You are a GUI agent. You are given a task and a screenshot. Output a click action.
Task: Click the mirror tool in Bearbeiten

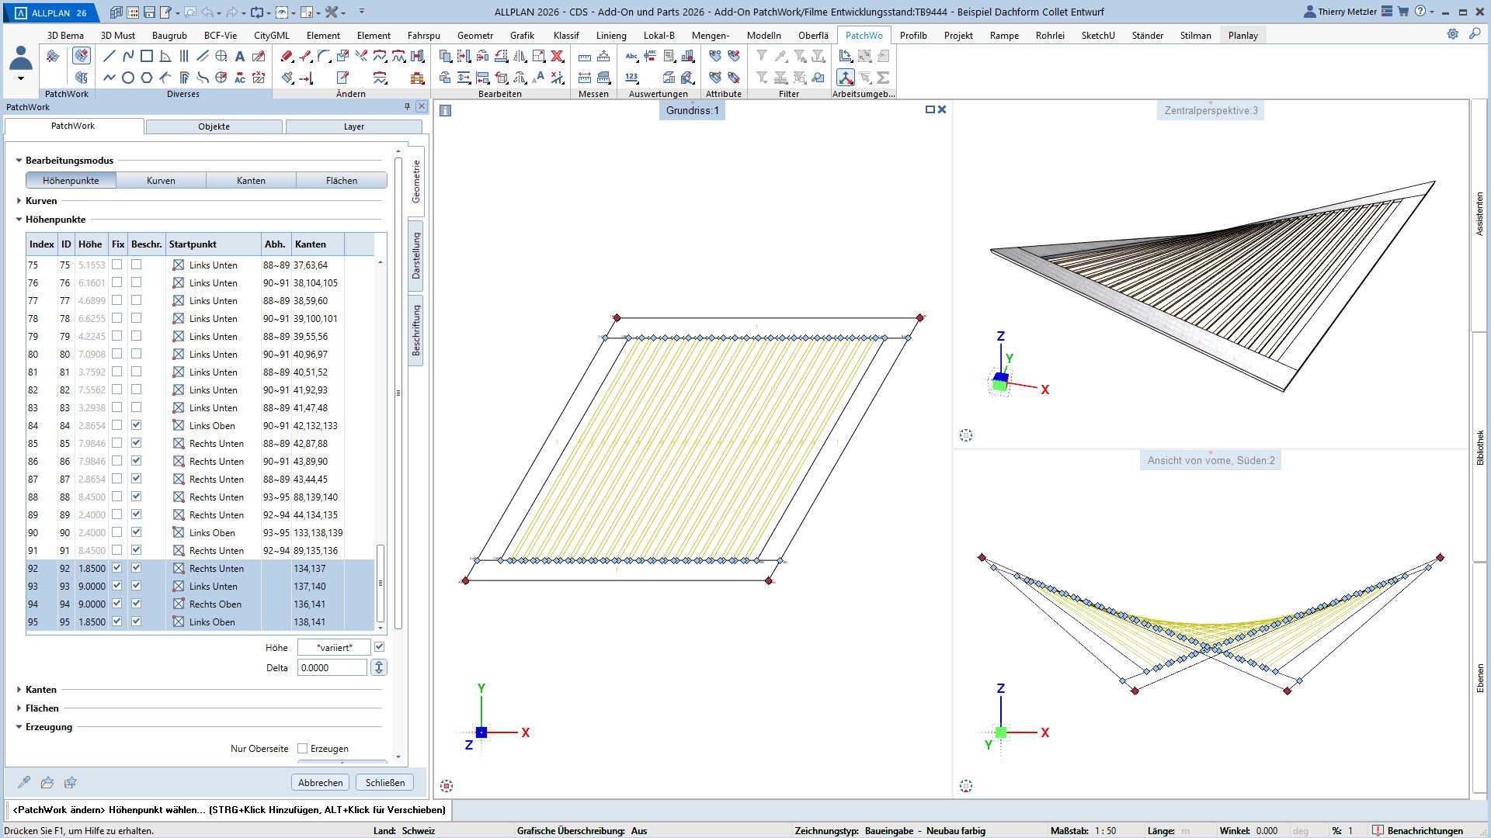(520, 56)
